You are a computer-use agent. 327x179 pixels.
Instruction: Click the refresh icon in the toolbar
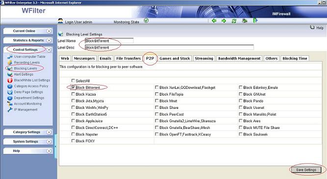tap(234, 21)
